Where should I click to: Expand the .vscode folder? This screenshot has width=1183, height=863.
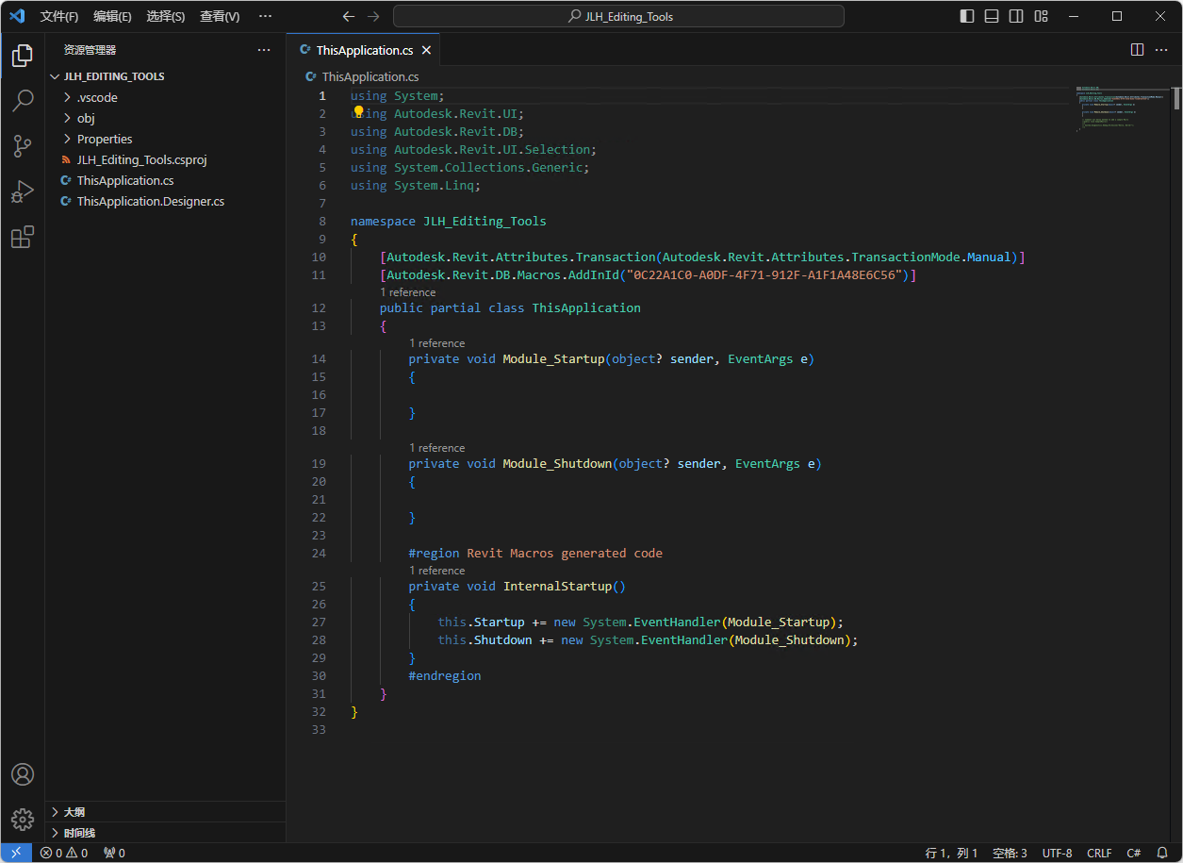pos(97,97)
